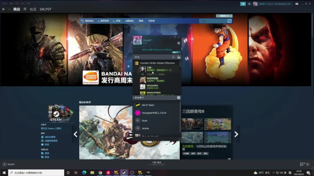Expand the 24Ly07 status dropdown in friends window
The height and width of the screenshot is (176, 314).
point(154,41)
